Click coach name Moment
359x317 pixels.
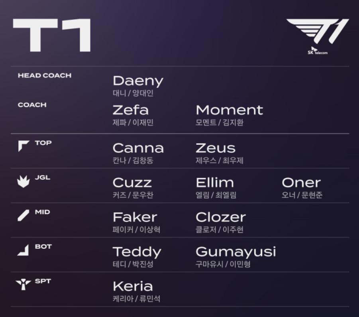(230, 110)
